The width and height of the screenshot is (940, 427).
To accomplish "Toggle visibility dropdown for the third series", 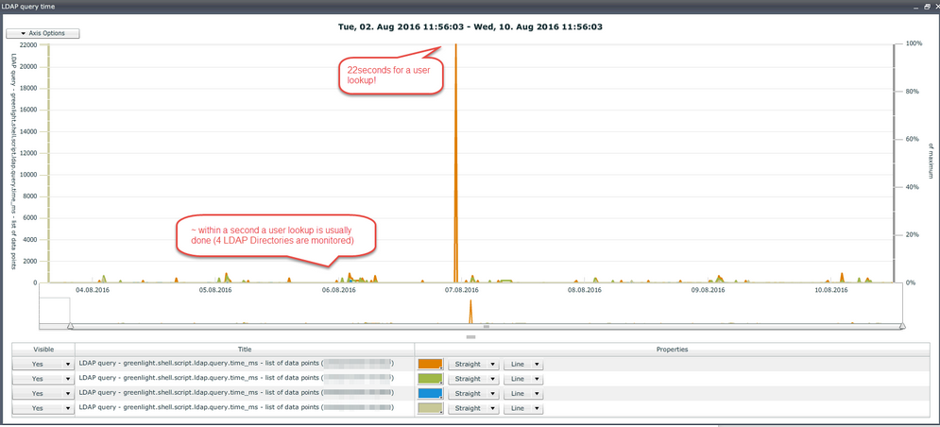I will pos(43,393).
